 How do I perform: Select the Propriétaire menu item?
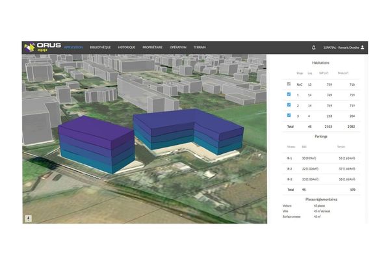pyautogui.click(x=153, y=47)
